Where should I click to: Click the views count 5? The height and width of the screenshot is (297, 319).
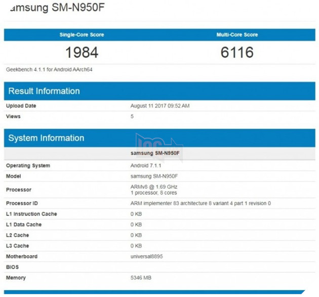tap(132, 116)
